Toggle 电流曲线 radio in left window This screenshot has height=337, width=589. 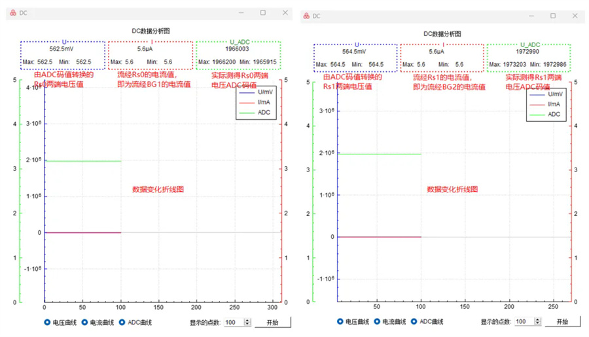point(85,322)
